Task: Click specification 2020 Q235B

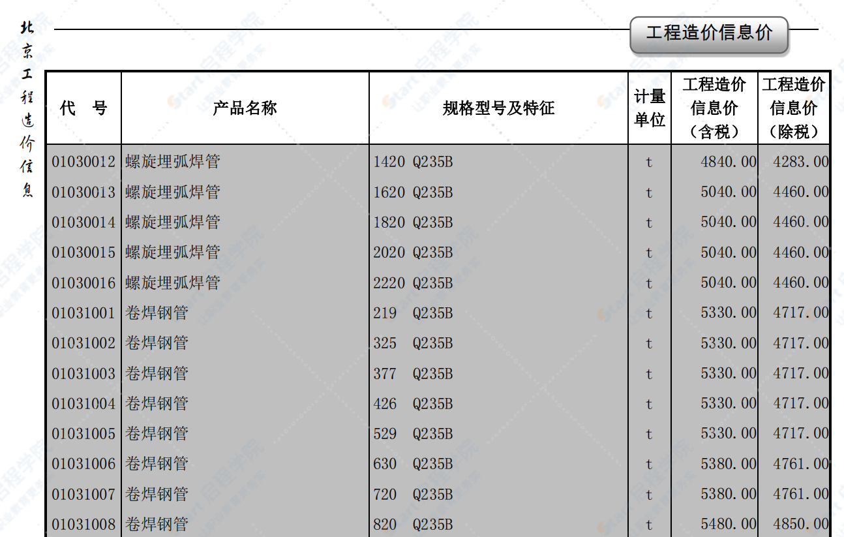Action: [x=413, y=253]
